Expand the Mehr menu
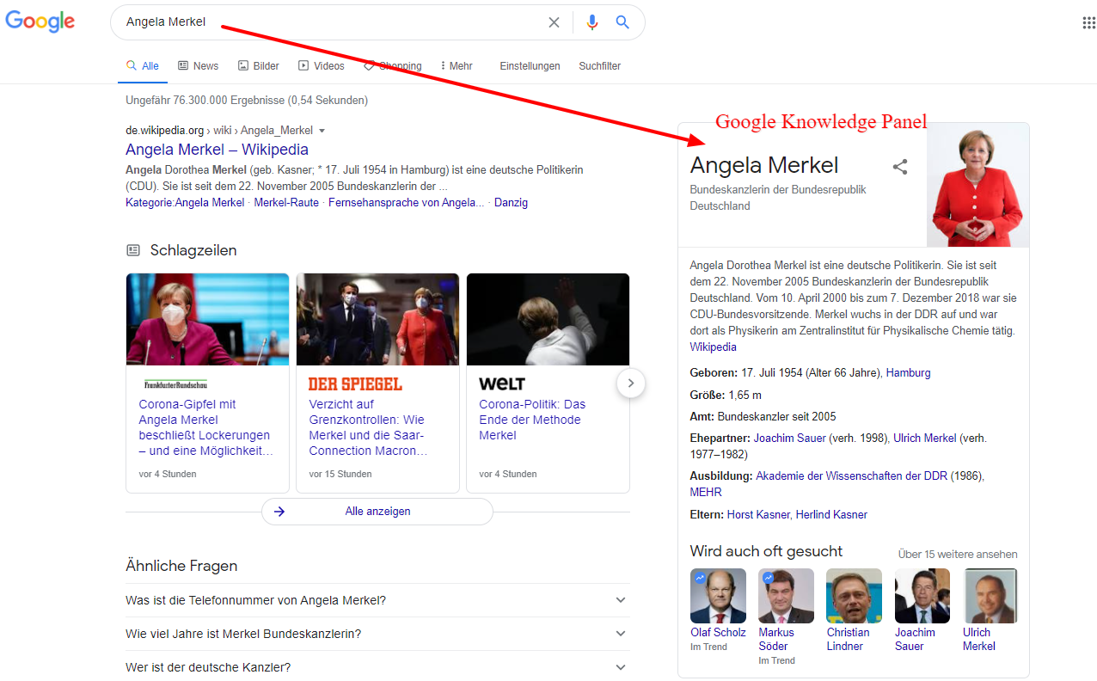Viewport: 1097px width, 681px height. (457, 66)
